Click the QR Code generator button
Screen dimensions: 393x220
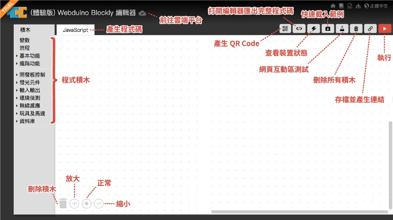click(x=285, y=29)
